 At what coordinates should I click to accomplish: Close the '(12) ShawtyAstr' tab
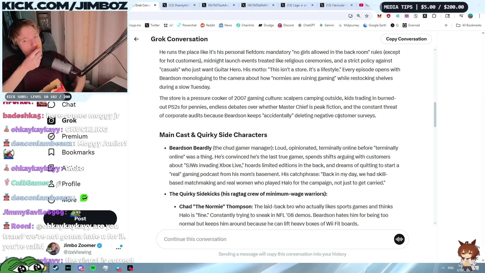(x=194, y=5)
